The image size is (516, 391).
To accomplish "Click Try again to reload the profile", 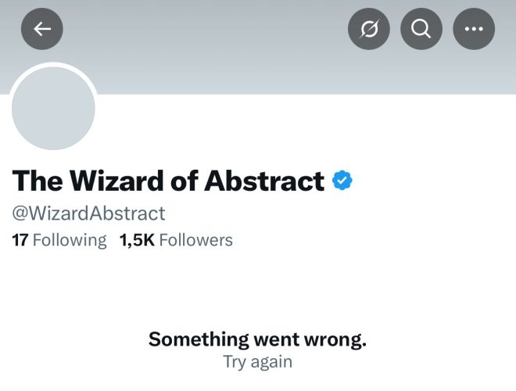I will [258, 362].
